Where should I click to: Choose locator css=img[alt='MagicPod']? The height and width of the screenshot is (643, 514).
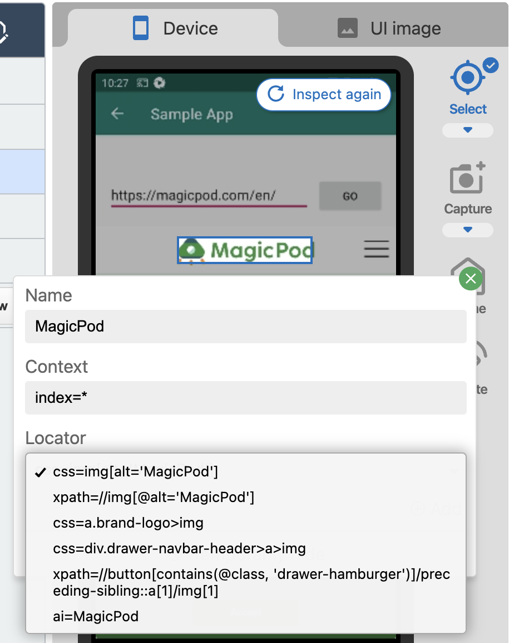135,472
